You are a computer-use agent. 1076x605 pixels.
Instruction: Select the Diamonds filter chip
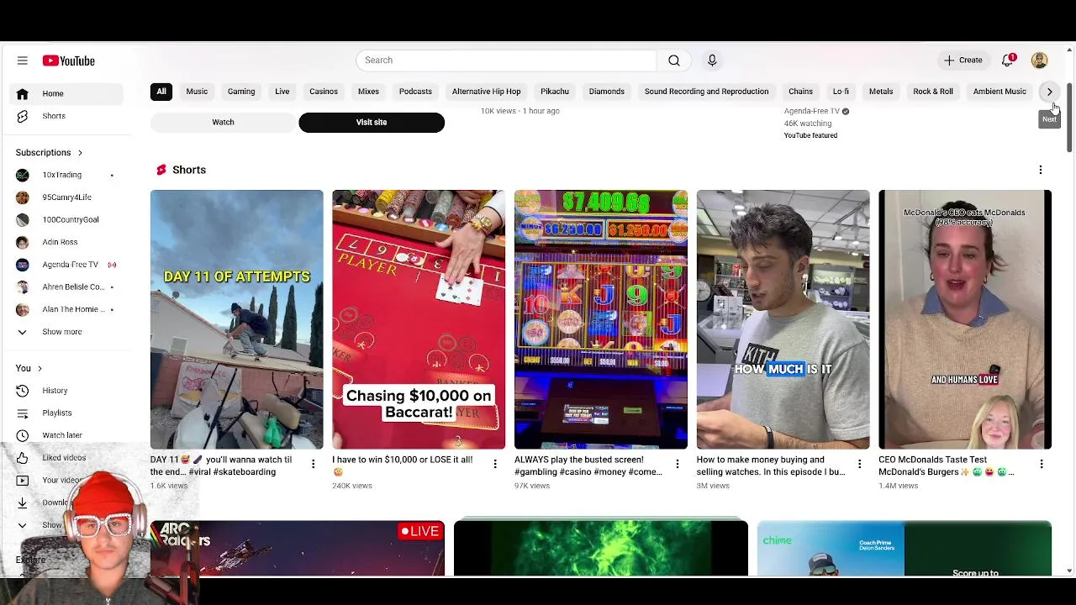coord(607,92)
